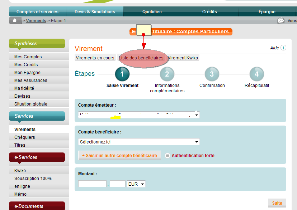This screenshot has width=297, height=210.
Task: Switch to the Virements en cours tab
Action: coord(95,58)
